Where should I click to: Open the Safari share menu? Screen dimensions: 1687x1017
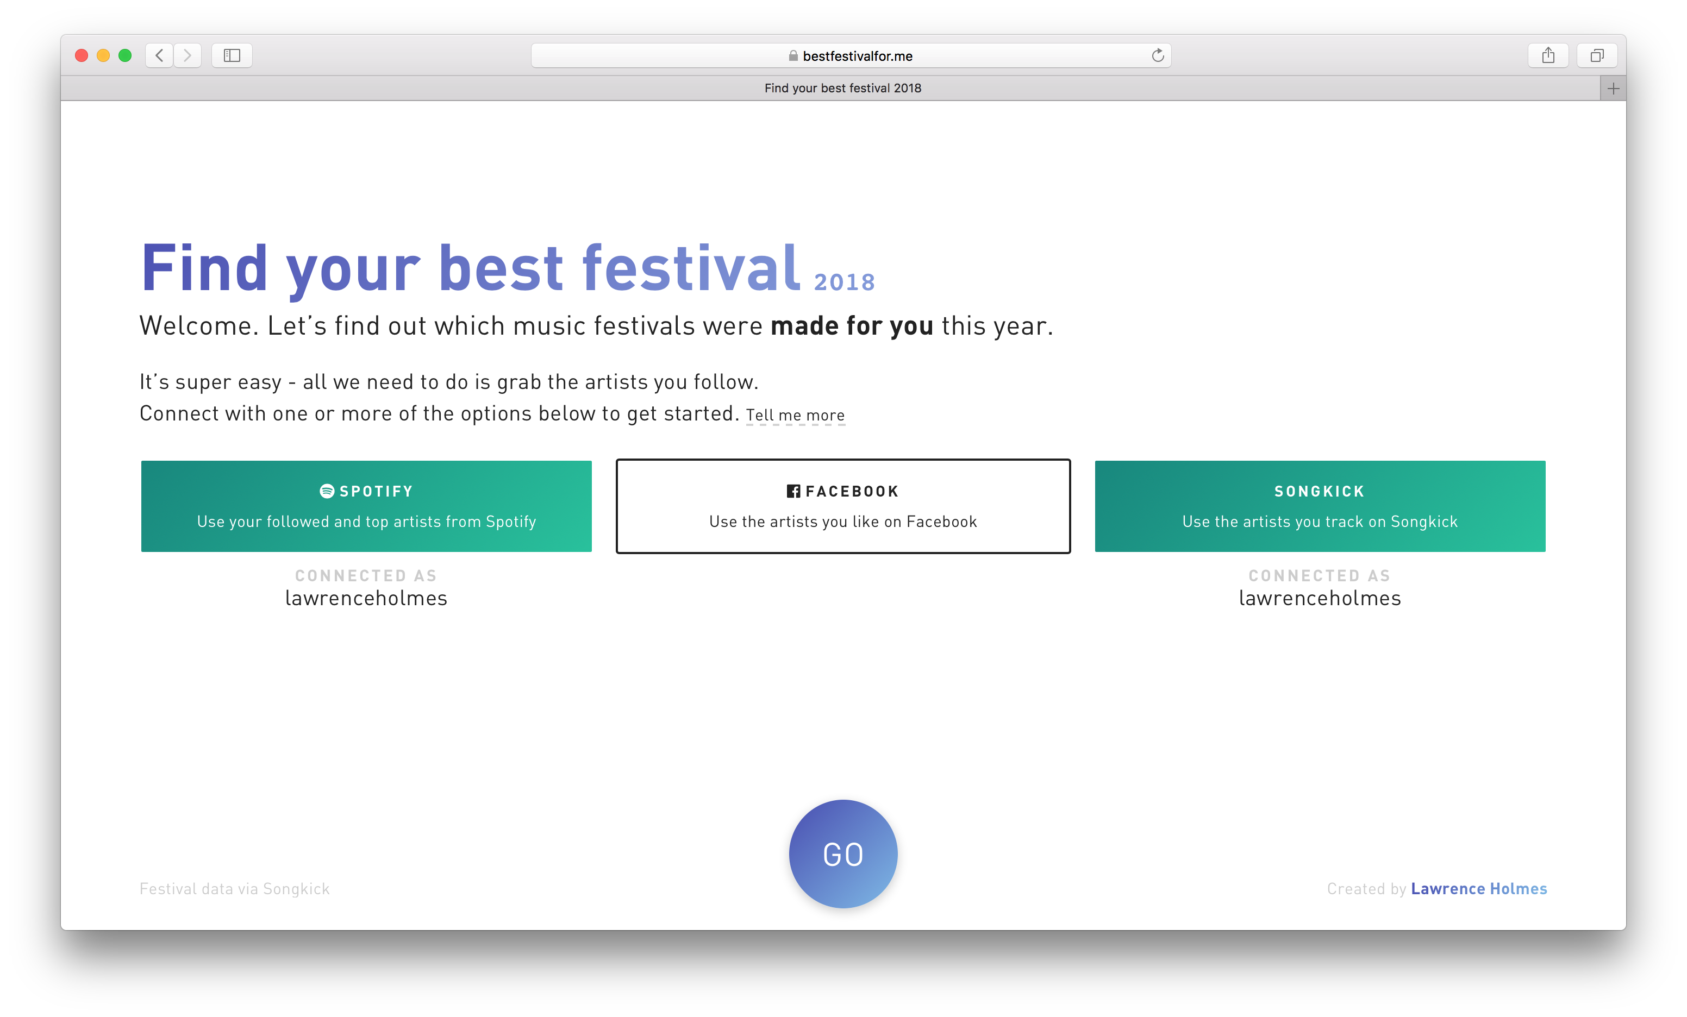tap(1548, 55)
